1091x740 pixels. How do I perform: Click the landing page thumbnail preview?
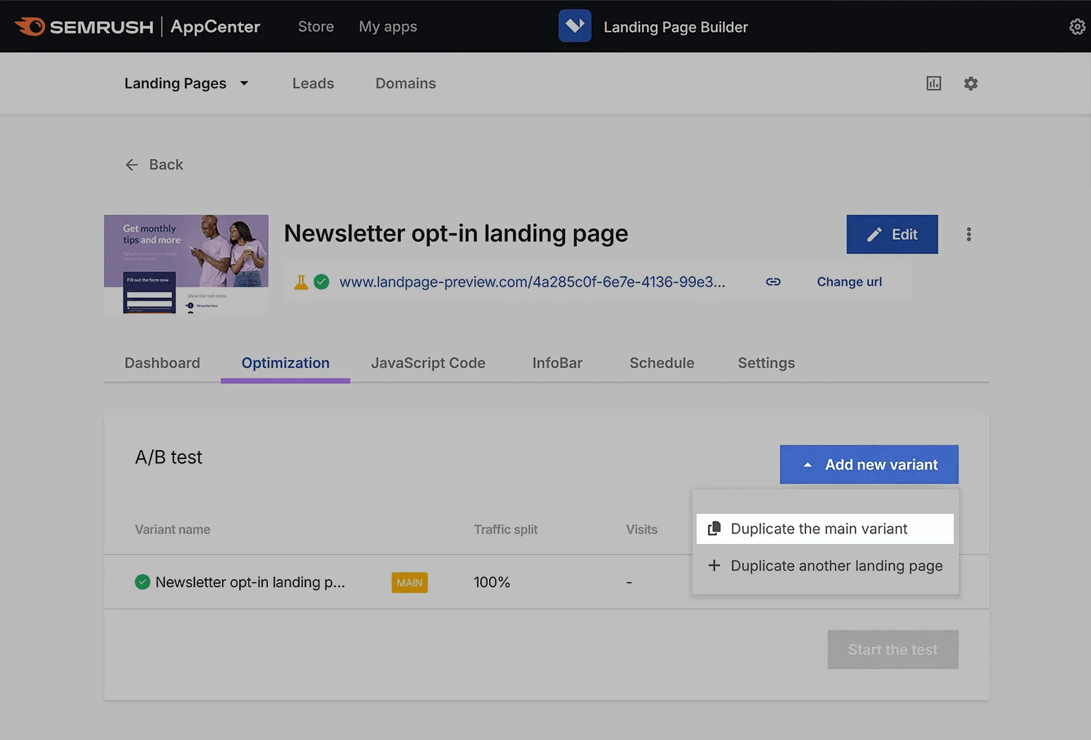tap(186, 264)
